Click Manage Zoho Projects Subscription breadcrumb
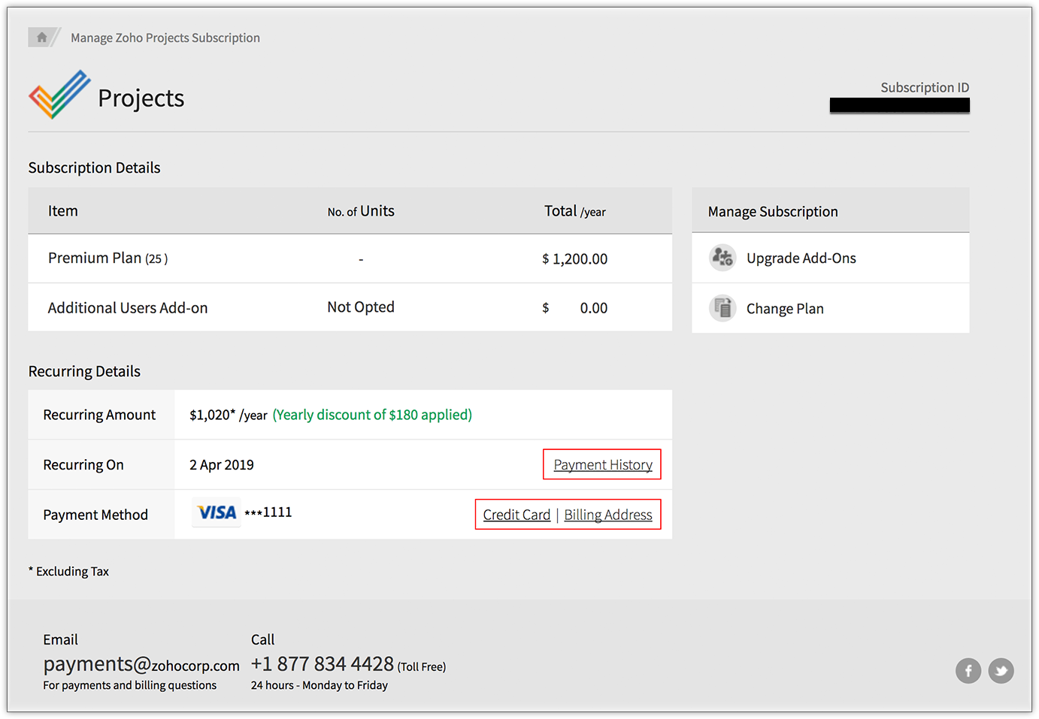Viewport: 1039px width, 719px height. 165,38
